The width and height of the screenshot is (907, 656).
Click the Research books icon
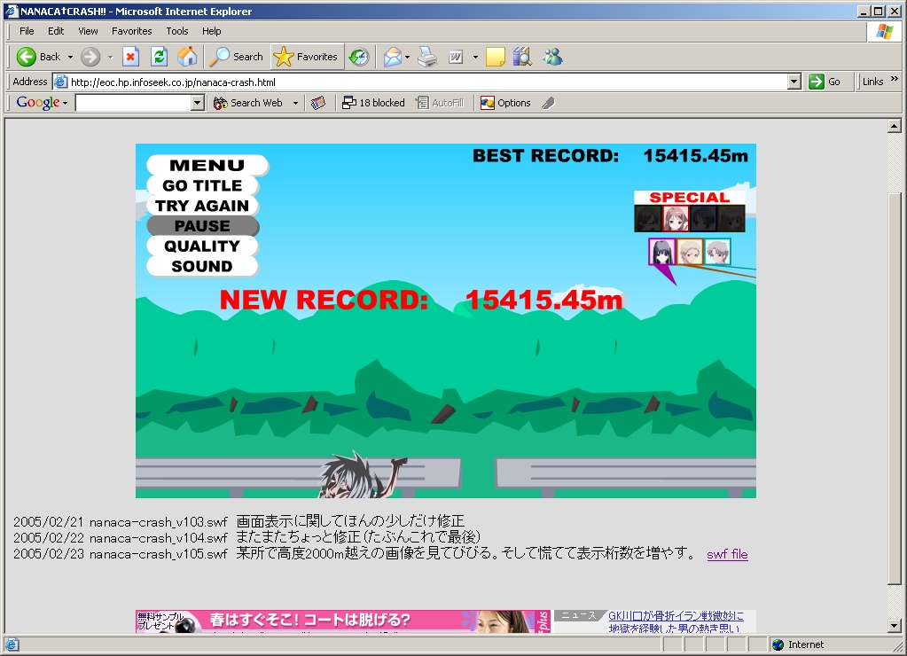pyautogui.click(x=522, y=57)
